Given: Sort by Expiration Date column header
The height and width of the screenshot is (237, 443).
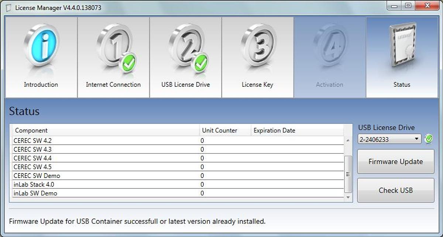Looking at the screenshot, I should [297, 130].
